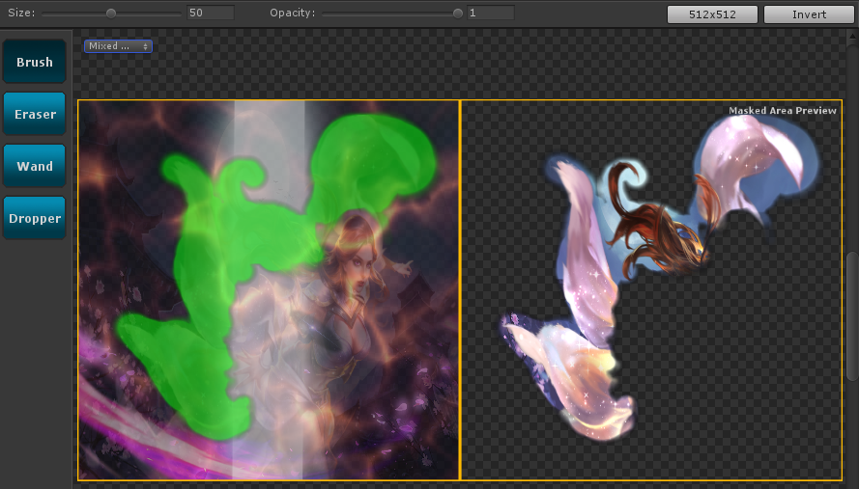Select the Eraser tool
This screenshot has width=859, height=489.
click(x=35, y=114)
